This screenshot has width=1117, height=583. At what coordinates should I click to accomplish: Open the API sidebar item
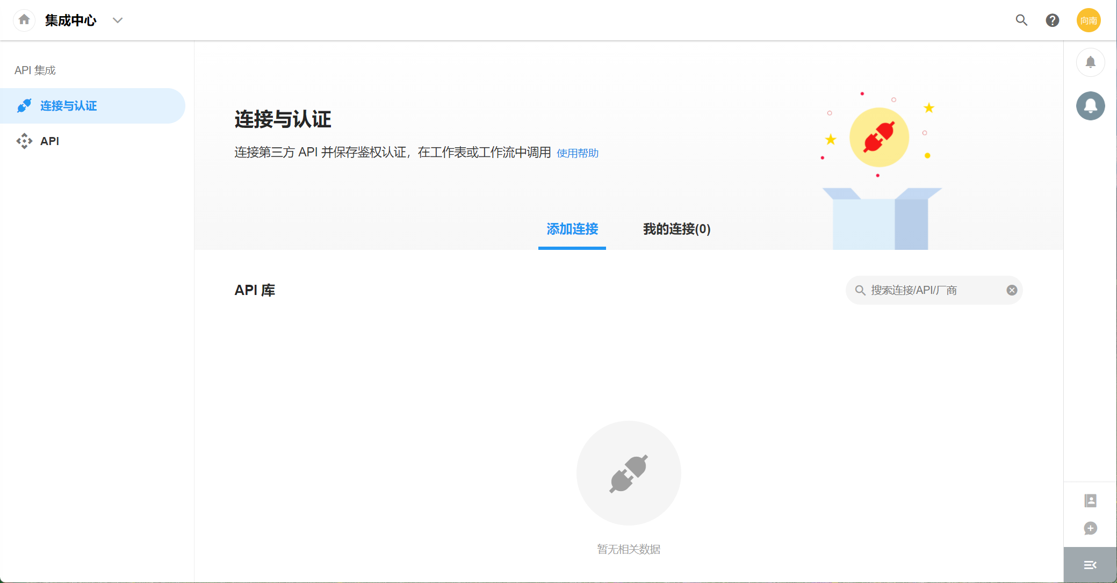tap(49, 141)
